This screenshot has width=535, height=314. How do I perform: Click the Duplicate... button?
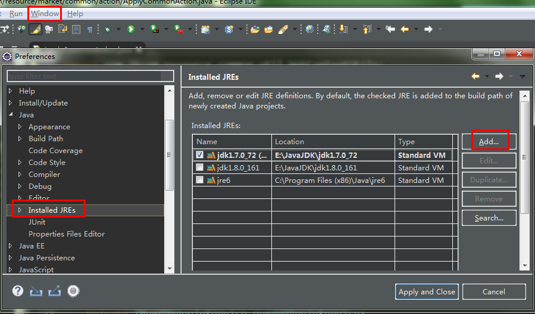489,180
